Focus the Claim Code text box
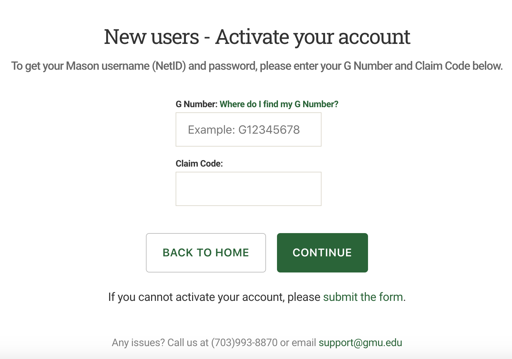 point(248,189)
